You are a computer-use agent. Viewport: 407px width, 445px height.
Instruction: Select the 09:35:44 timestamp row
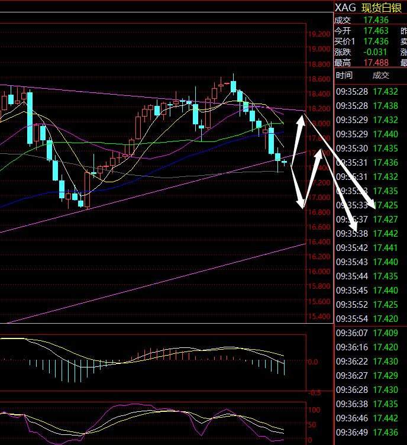pyautogui.click(x=367, y=276)
